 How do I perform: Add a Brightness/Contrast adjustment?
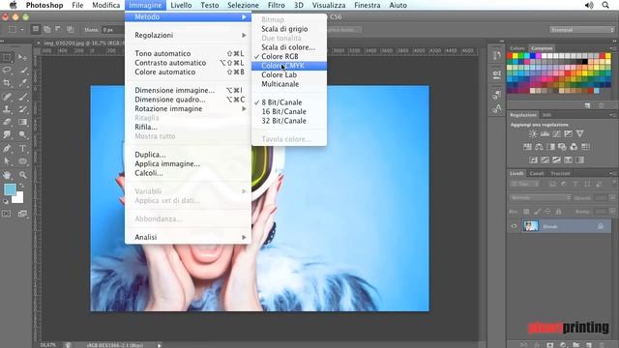[533, 134]
